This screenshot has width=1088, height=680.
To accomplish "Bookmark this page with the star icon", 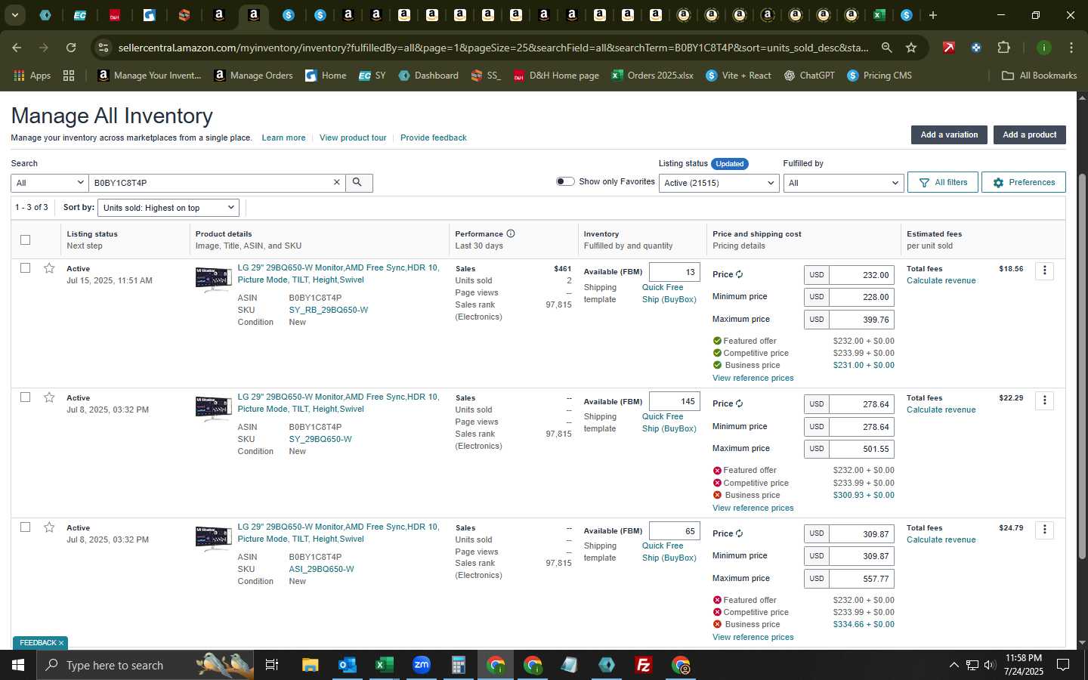I will (911, 48).
